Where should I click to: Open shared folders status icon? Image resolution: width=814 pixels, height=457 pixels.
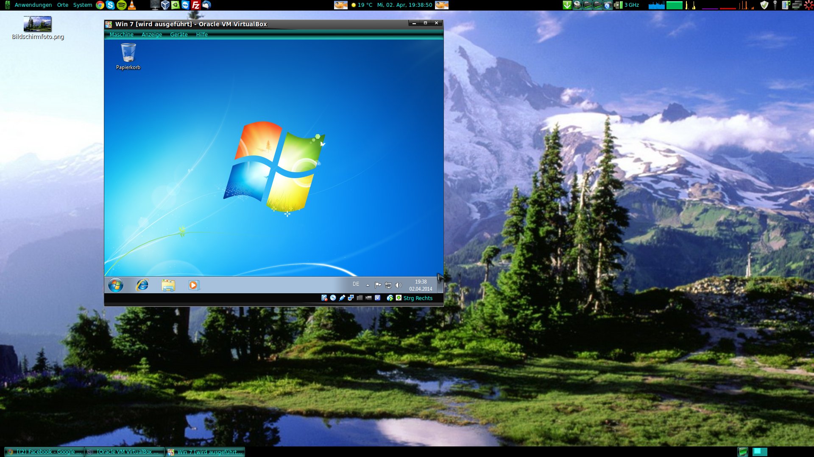pyautogui.click(x=360, y=298)
